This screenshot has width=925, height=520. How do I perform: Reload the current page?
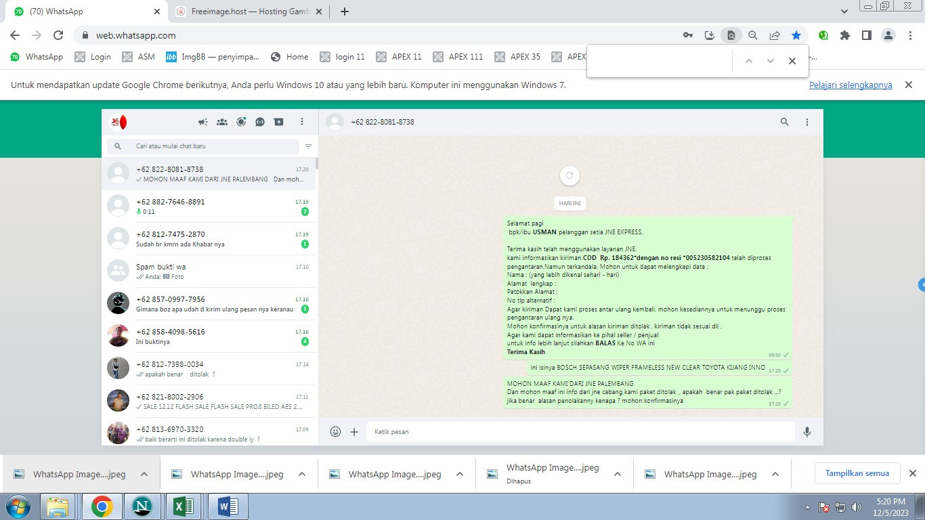pos(58,35)
